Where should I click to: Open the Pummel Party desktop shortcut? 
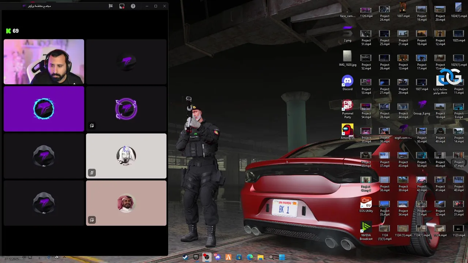pos(347,109)
